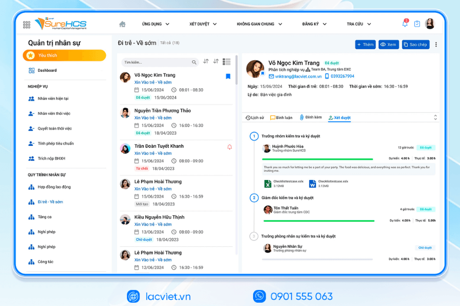
Task: Open the three-dot more options menu
Action: pyautogui.click(x=436, y=44)
